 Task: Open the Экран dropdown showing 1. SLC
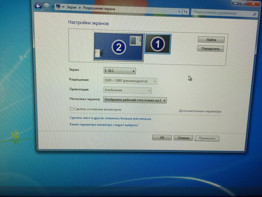tap(120, 71)
